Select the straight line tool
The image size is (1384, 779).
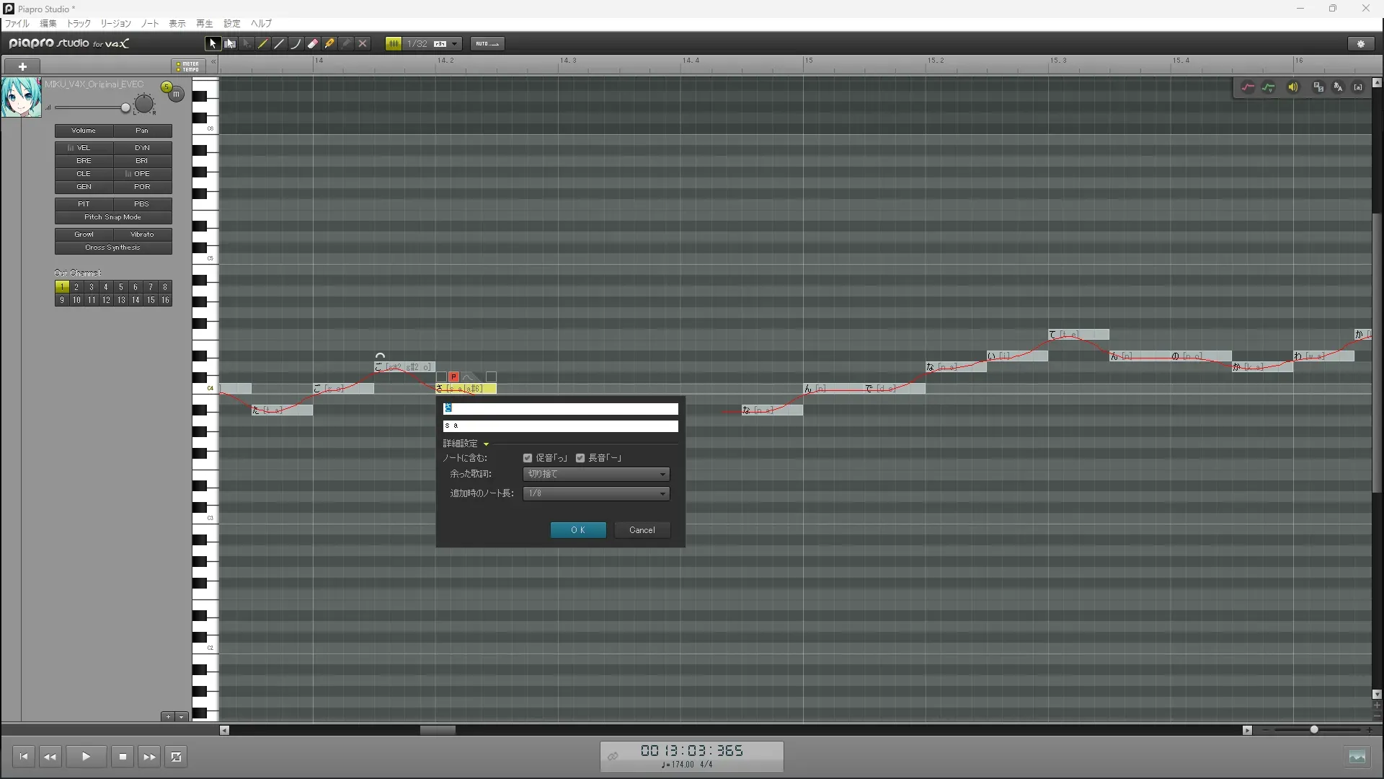(280, 43)
